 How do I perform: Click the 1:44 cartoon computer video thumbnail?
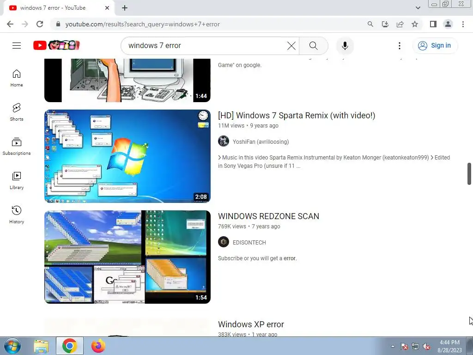(x=127, y=80)
